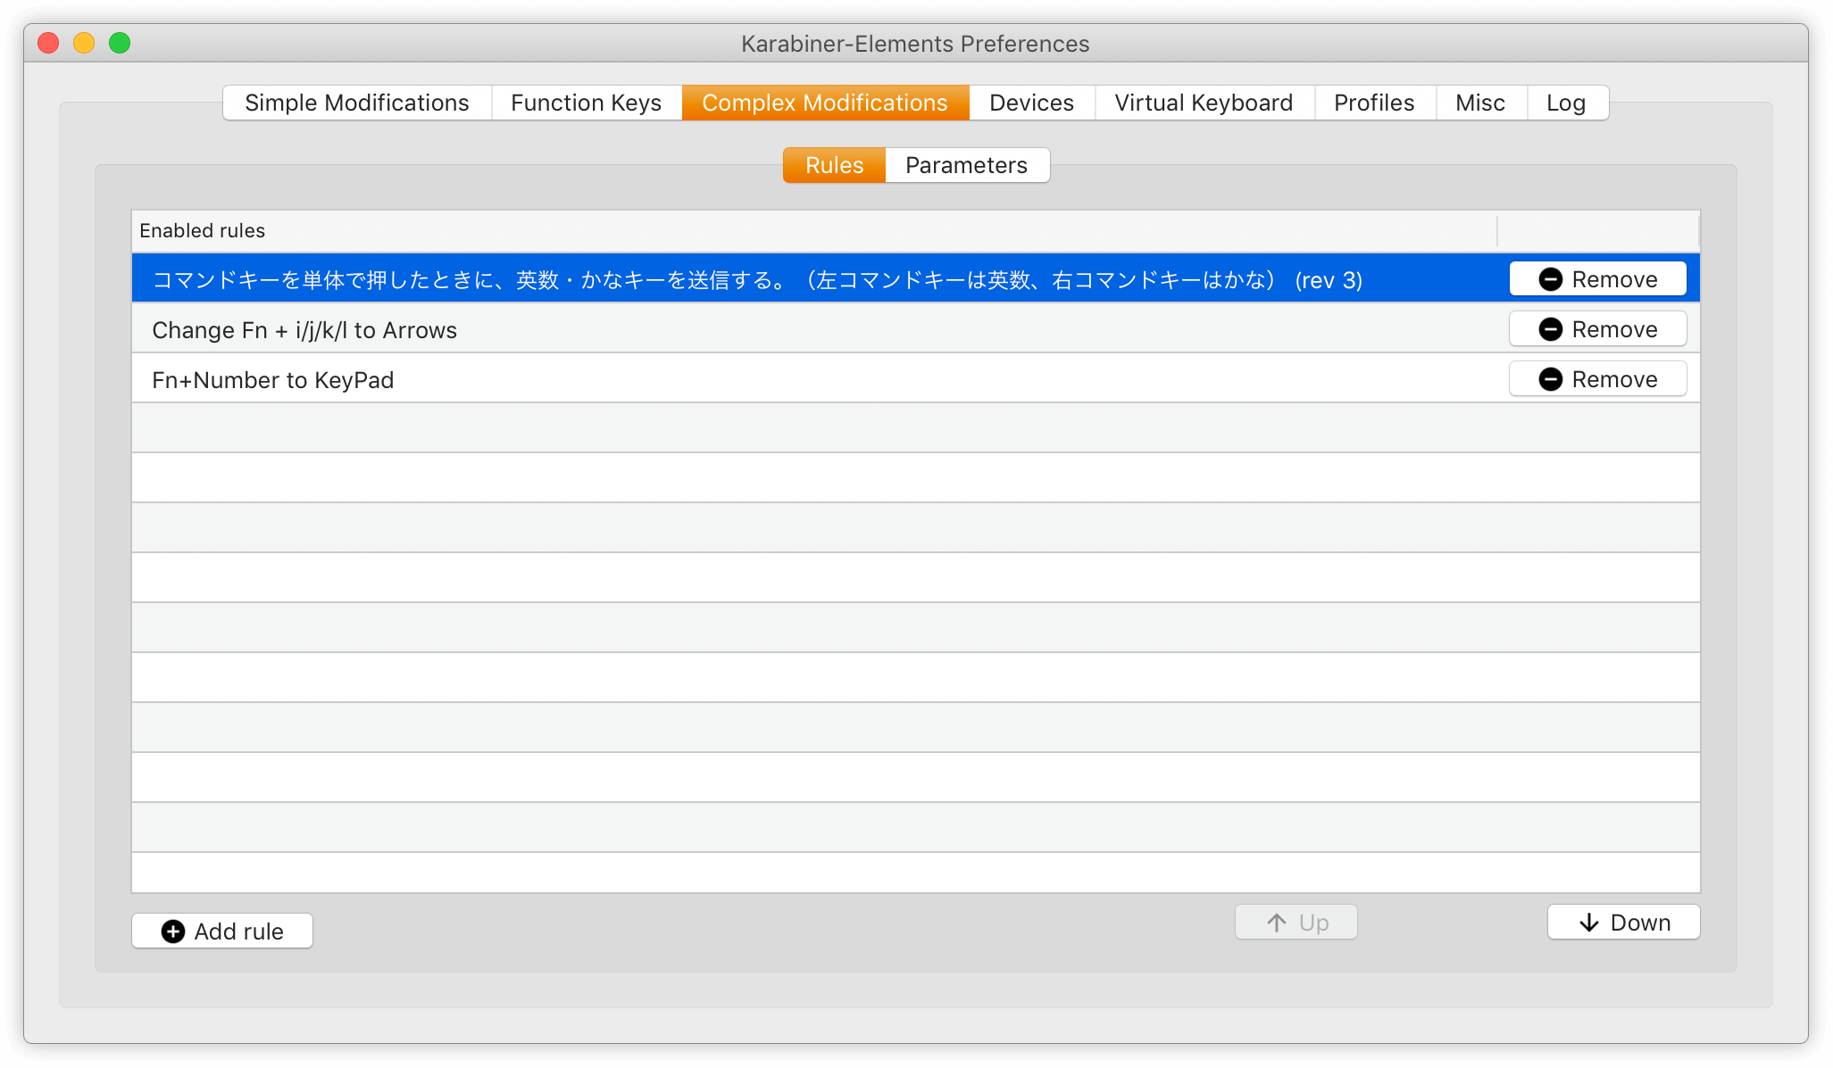The height and width of the screenshot is (1068, 1833).
Task: Click the Add rule button
Action: click(x=222, y=931)
